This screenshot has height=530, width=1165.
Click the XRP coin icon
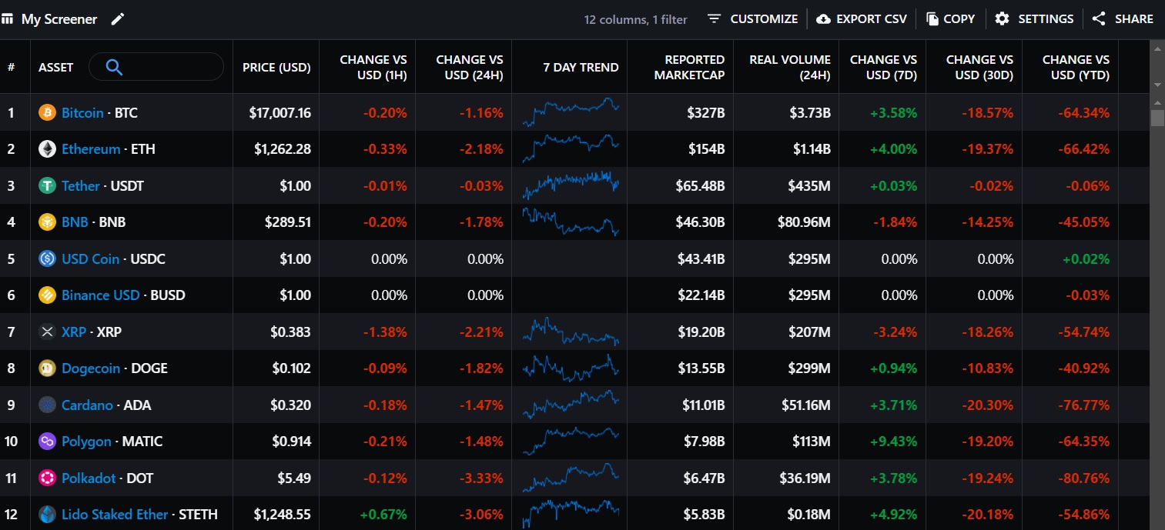coord(48,332)
